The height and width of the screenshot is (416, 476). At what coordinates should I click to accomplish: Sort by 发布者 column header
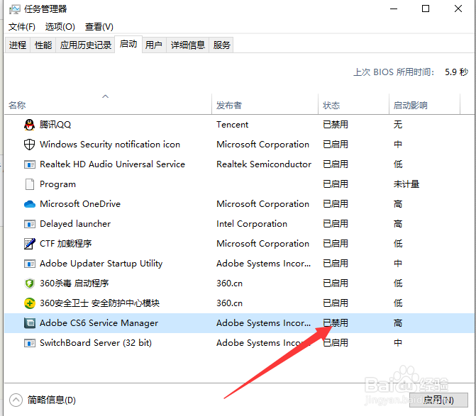tap(229, 105)
